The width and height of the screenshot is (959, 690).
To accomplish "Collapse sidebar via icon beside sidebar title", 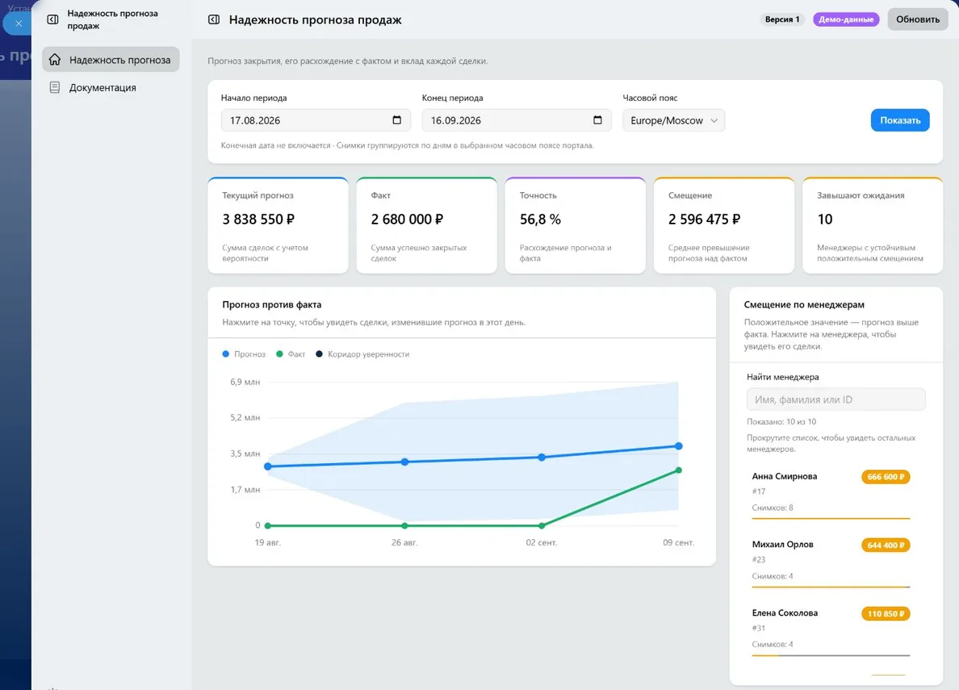I will click(x=52, y=19).
